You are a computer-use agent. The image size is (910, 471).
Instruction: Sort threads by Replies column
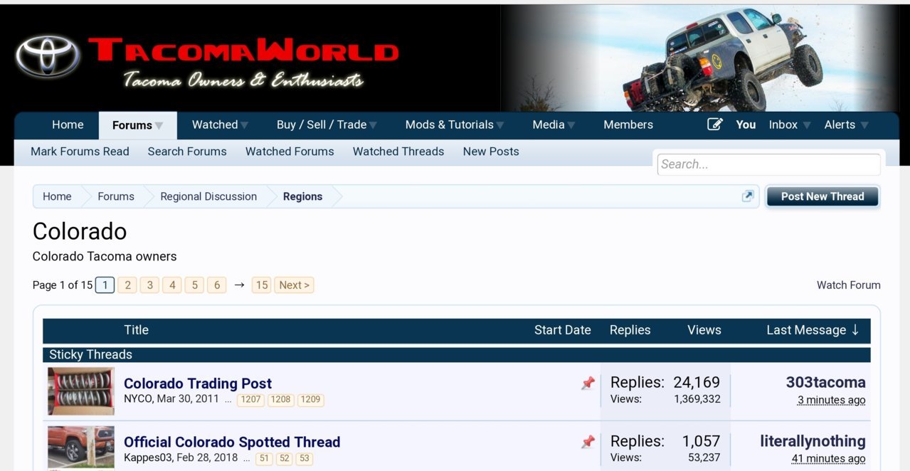tap(630, 330)
